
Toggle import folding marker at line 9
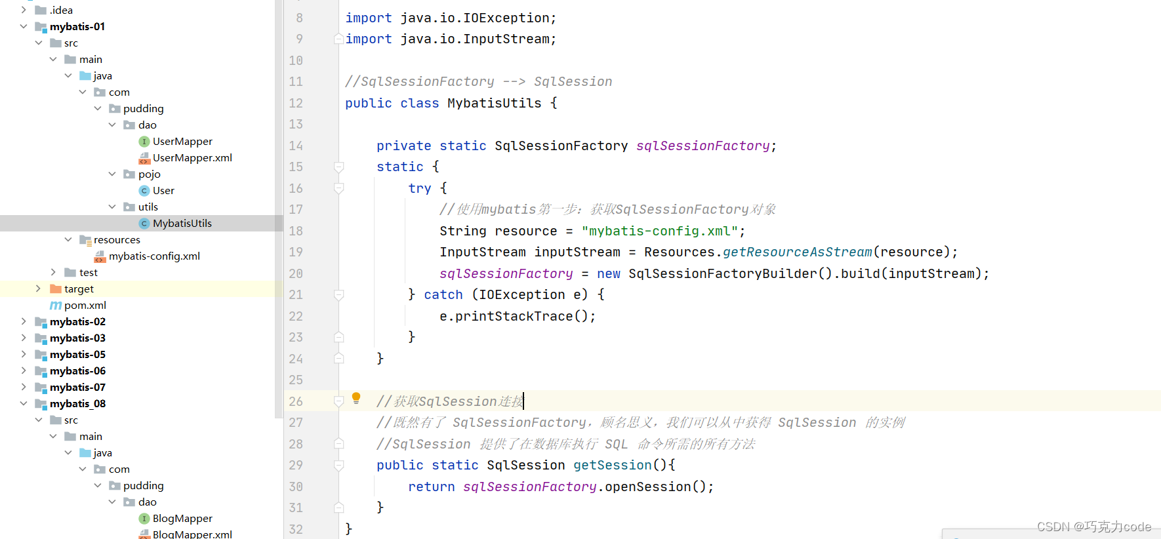(x=339, y=39)
